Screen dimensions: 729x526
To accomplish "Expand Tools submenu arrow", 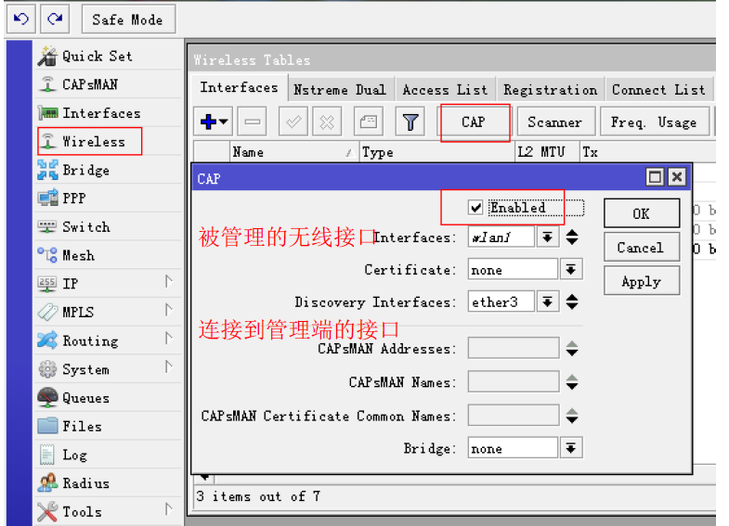I will point(169,509).
